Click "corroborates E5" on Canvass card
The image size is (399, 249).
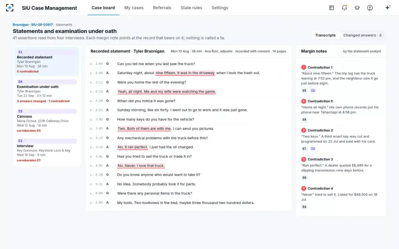tap(29, 130)
